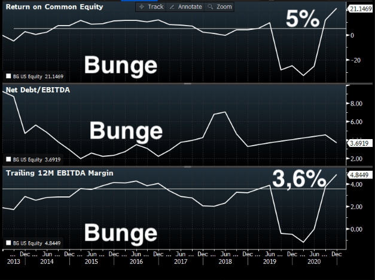Image resolution: width=375 pixels, height=280 pixels.
Task: Click divider handle between Net Debt and EBITDA panels
Action: pyautogui.click(x=188, y=167)
